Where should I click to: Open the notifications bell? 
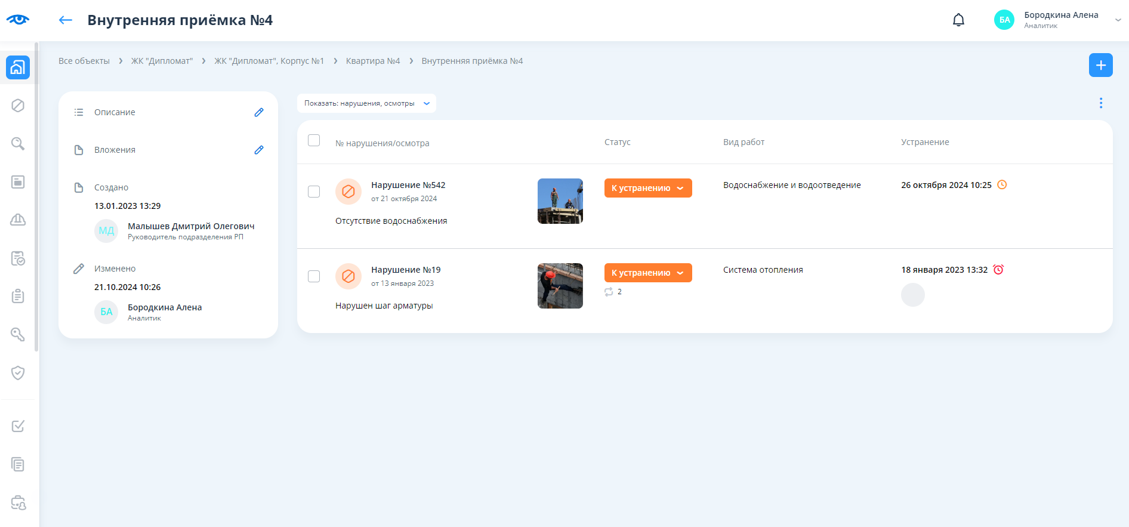[958, 20]
